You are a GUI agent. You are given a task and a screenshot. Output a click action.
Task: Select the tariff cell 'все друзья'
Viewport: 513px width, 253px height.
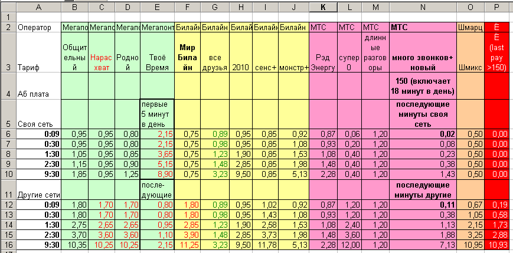(215, 52)
